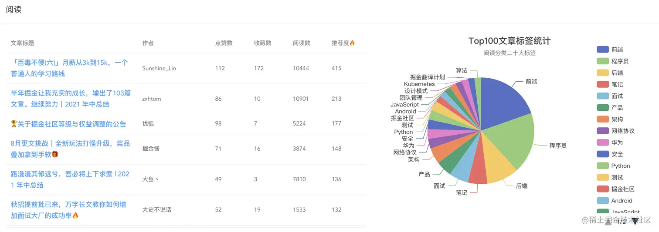Viewport: 659px width, 232px height.
Task: Click like count 112
Action: (220, 68)
